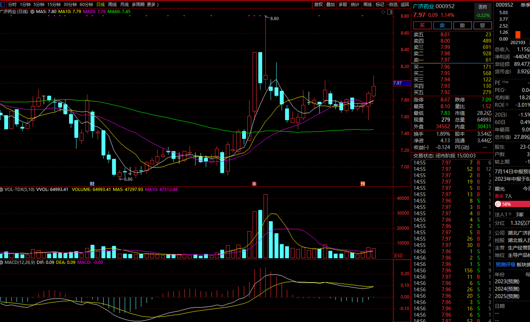Open the 画线 drawing tools
530x322 pixels.
[367, 4]
